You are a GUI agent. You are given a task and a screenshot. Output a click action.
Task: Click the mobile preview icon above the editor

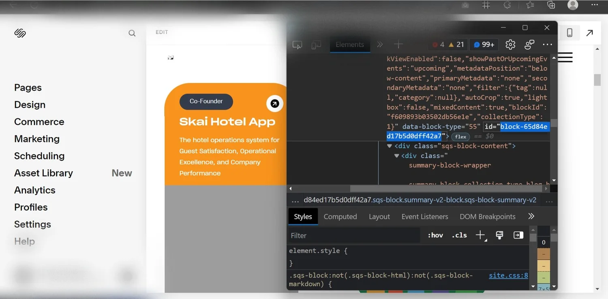tap(570, 32)
